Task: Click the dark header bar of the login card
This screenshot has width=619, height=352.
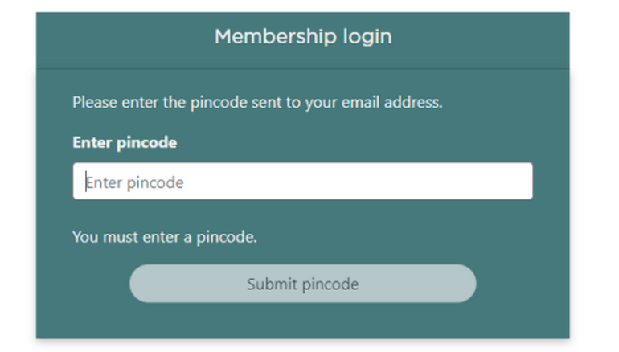Action: click(x=482, y=40)
